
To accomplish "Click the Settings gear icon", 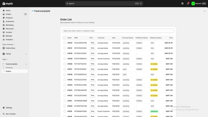I will tap(4, 108).
